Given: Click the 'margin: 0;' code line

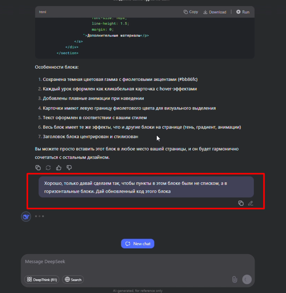Looking at the screenshot, I should (102, 29).
